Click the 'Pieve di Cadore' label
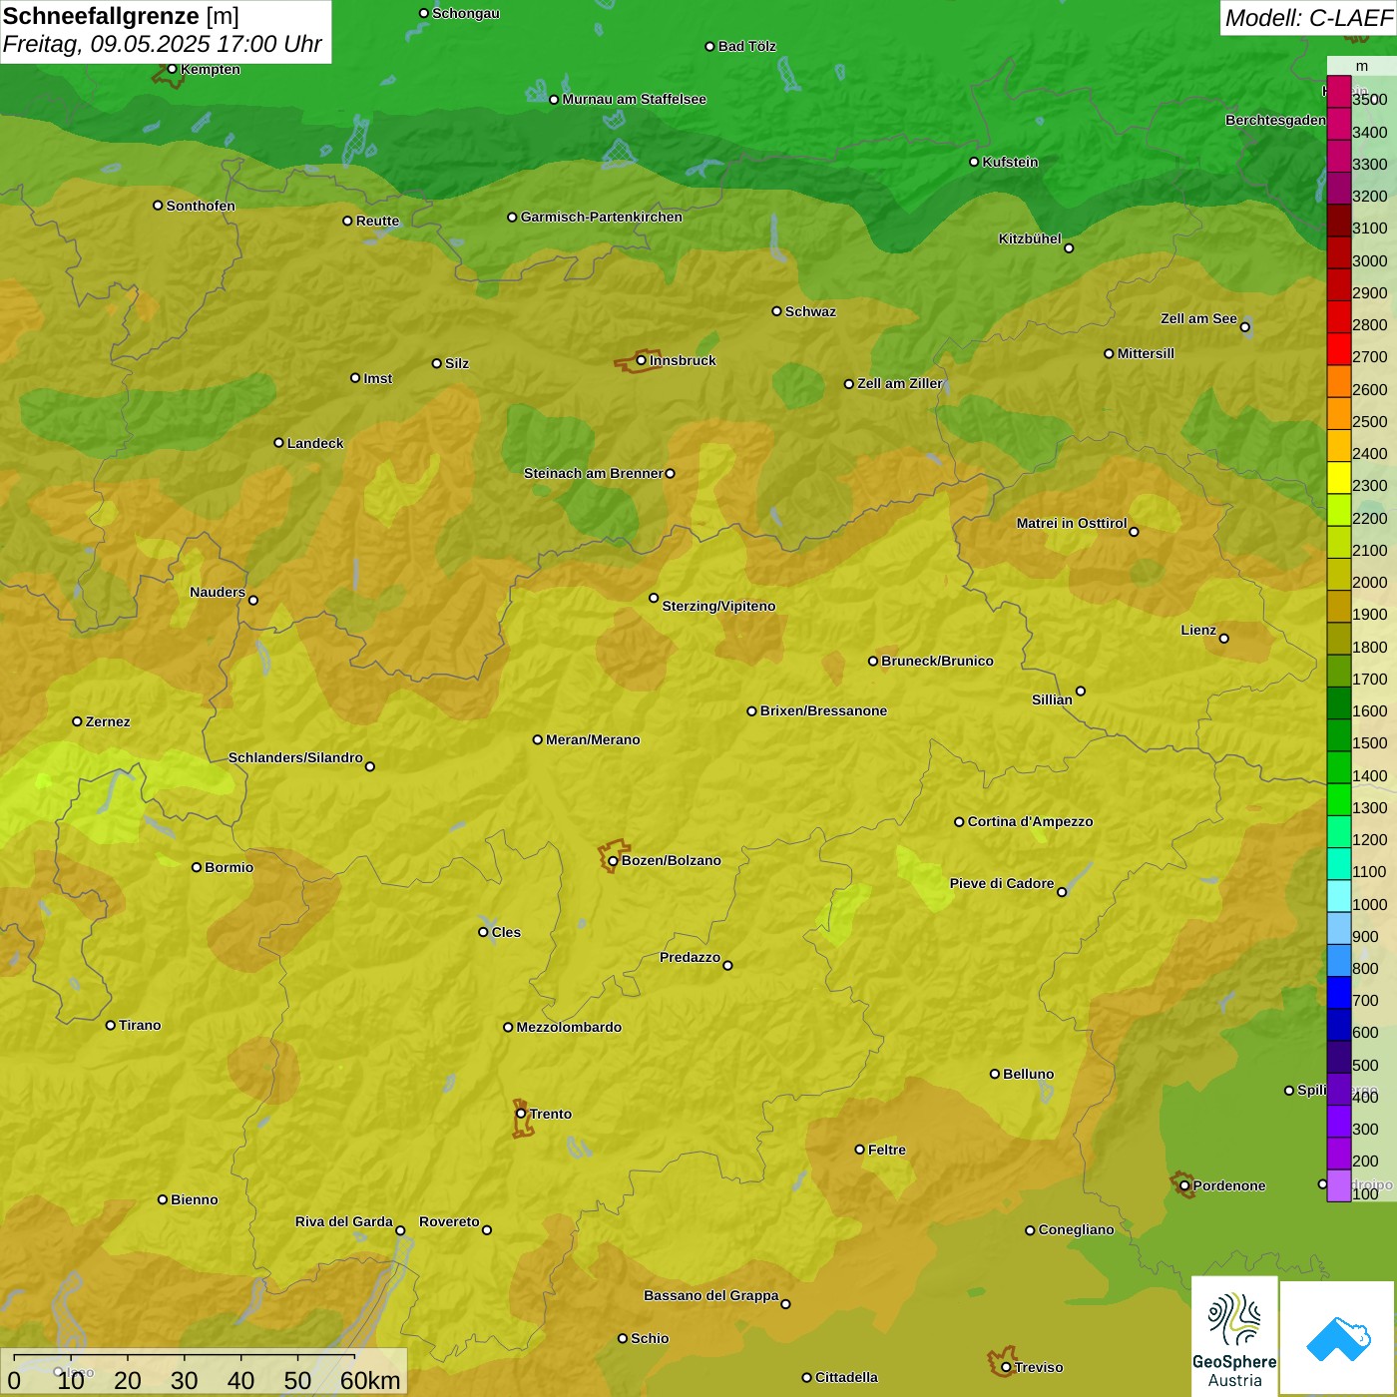1397x1397 pixels. tap(1002, 883)
